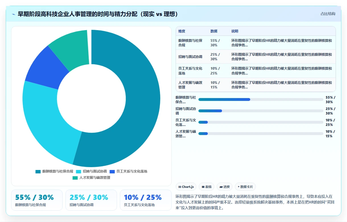Viewport: 347px width, 222px height.
Task: Click the 数据卡片 tag chip
Action: tap(245, 187)
